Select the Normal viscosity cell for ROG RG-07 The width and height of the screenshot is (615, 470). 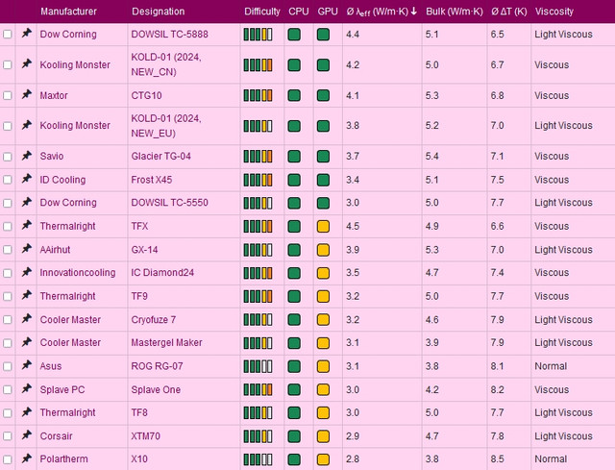(551, 366)
